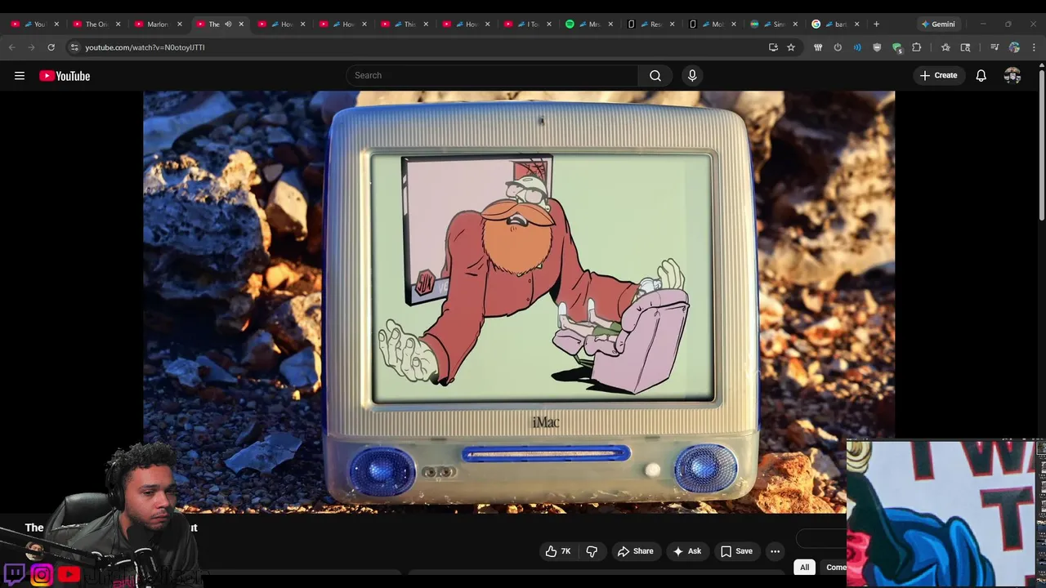Click the page vertical scrollbar

pyautogui.click(x=1041, y=147)
